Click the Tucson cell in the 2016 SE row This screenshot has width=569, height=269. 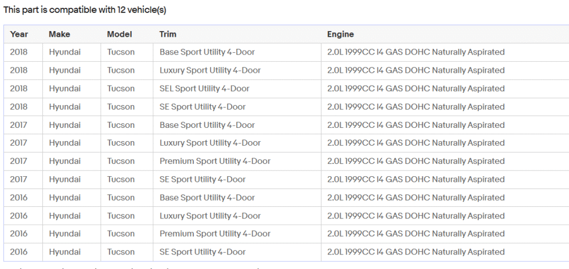tap(121, 252)
